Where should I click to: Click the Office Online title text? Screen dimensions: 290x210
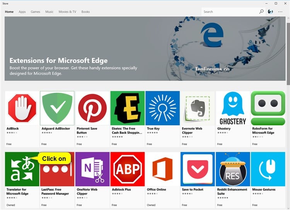pos(157,190)
